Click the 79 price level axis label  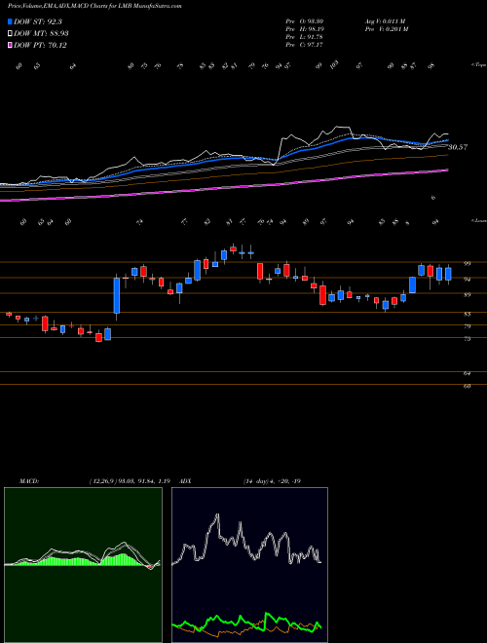click(467, 326)
